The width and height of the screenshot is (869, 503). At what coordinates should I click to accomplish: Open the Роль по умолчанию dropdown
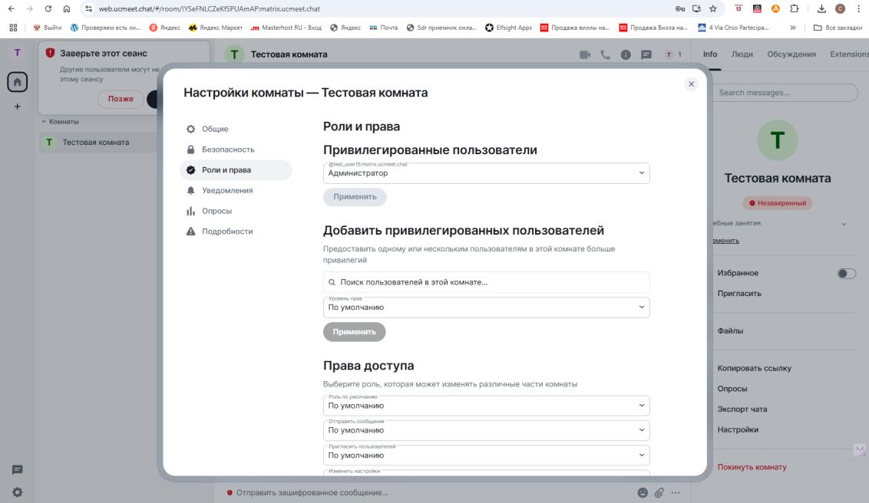486,405
